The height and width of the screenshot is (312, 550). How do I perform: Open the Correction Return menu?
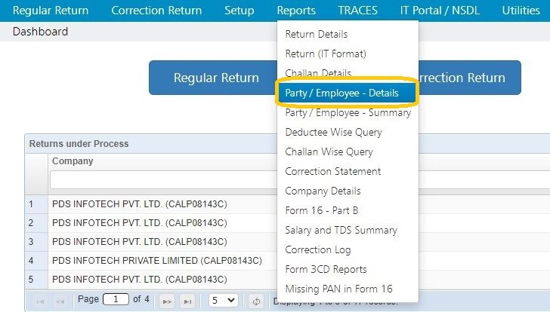click(156, 11)
